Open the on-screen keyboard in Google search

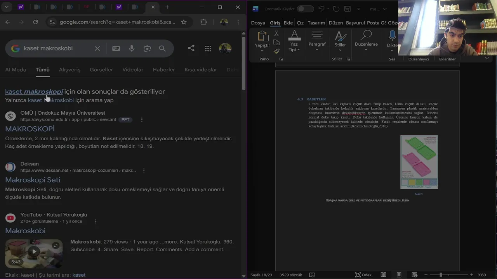click(x=116, y=48)
